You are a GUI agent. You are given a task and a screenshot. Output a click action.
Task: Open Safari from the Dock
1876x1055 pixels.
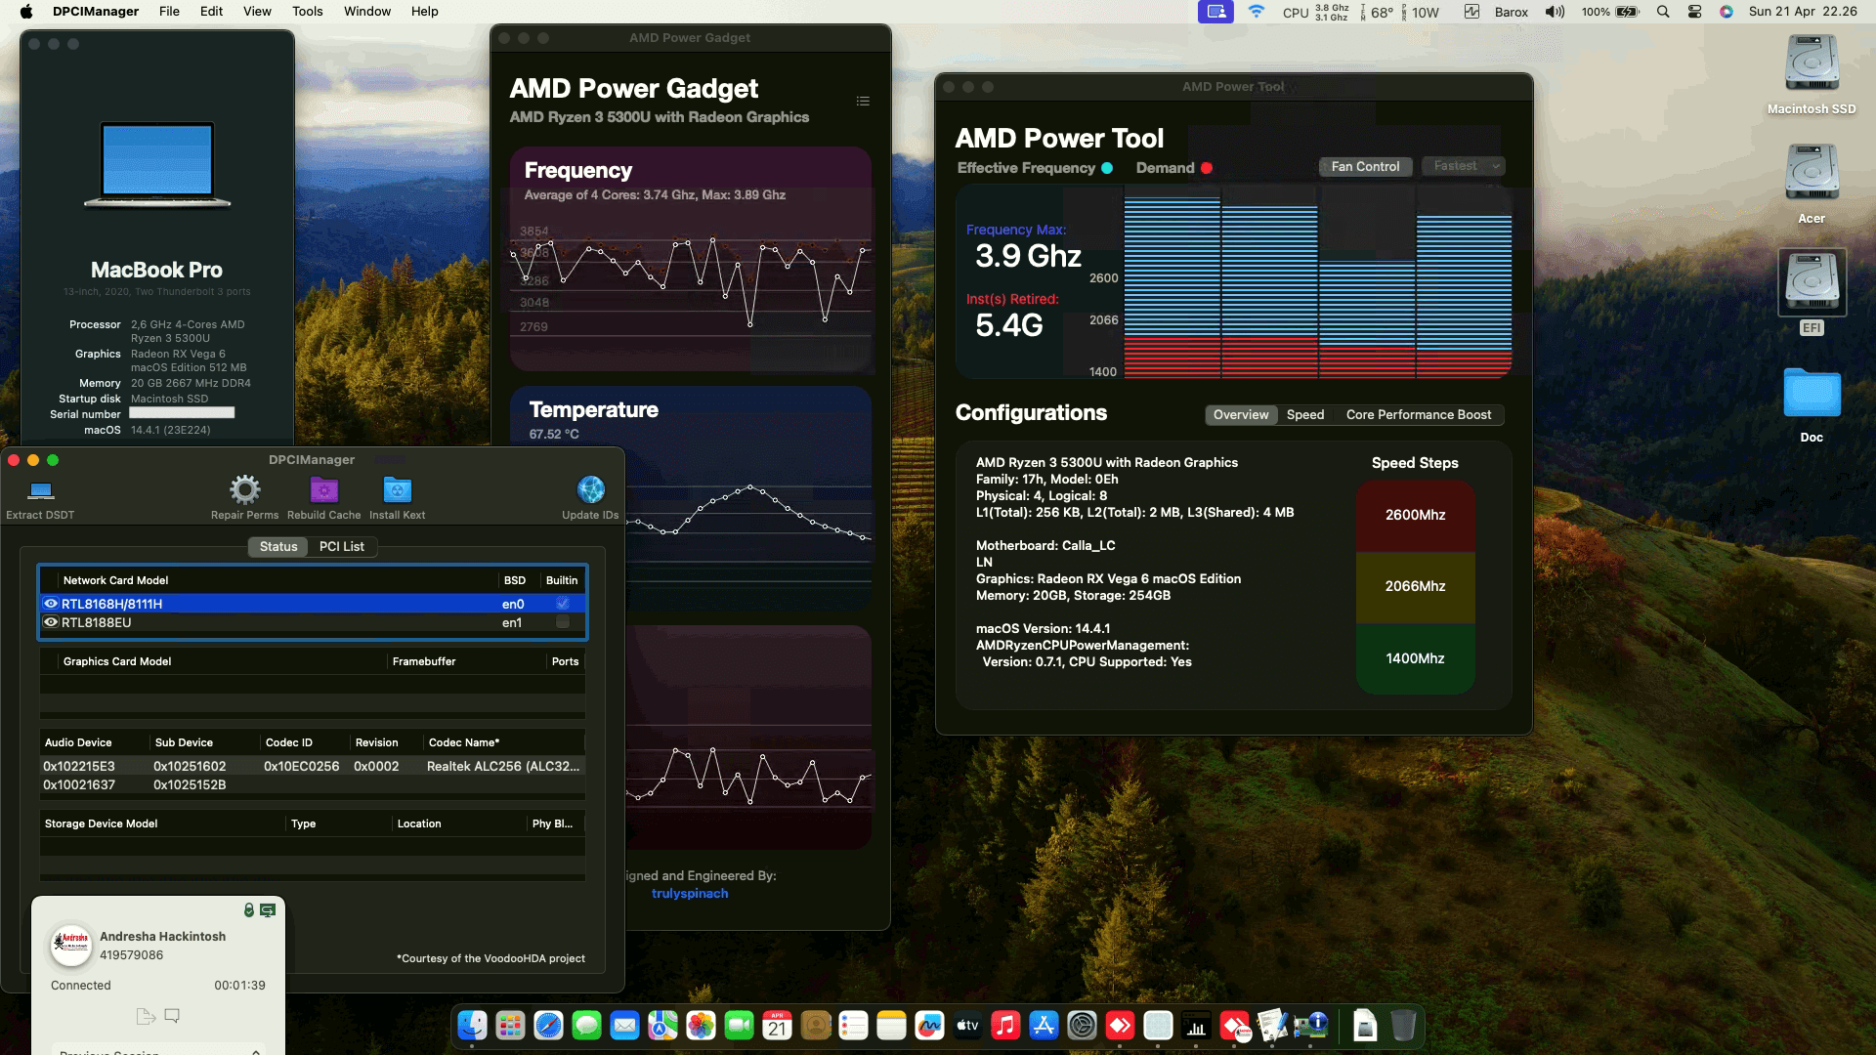(x=548, y=1025)
